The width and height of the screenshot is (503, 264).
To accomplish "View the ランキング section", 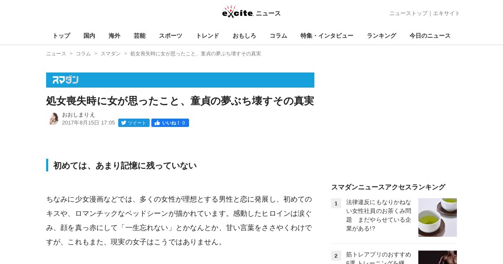I will pos(381,36).
